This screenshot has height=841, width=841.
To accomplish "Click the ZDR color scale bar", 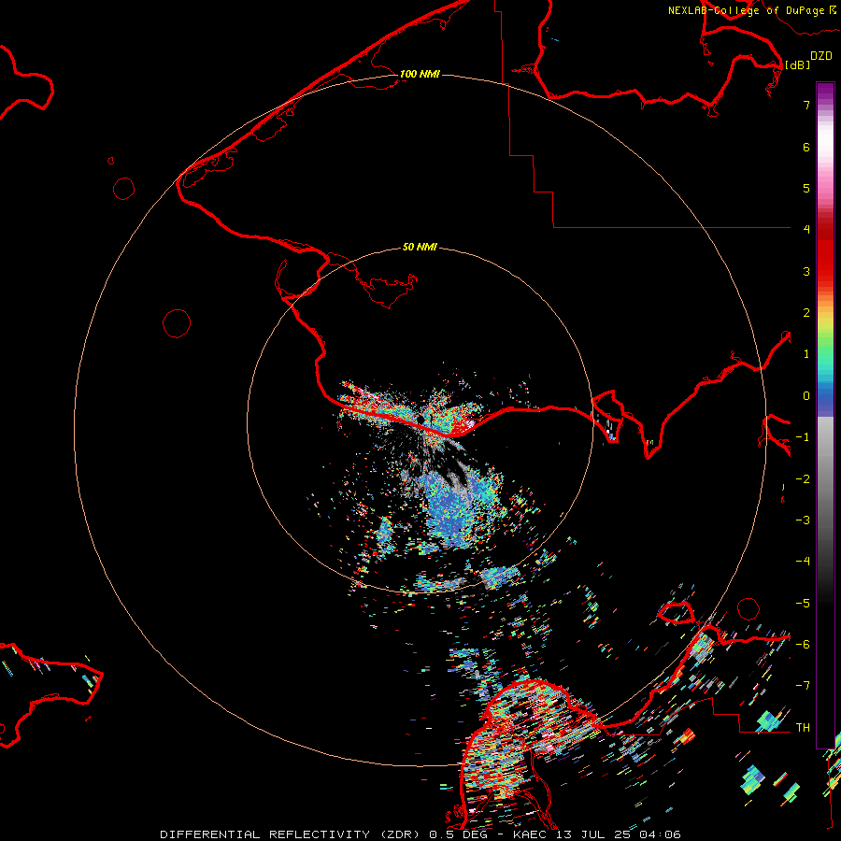I will [x=825, y=415].
